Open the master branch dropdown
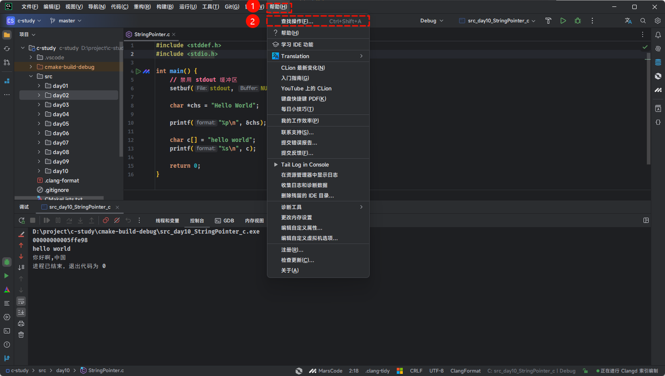Screen dimensions: 665x376 point(66,21)
